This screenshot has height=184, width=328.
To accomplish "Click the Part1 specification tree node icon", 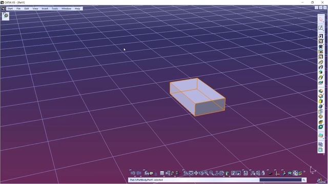I will (x=6, y=15).
